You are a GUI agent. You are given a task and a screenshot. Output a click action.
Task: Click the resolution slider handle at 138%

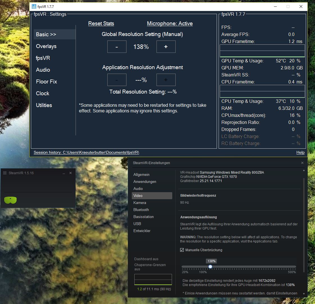(210, 267)
